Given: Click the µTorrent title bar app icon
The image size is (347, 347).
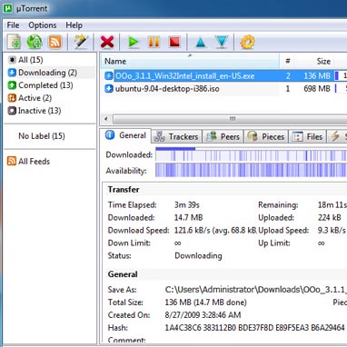Looking at the screenshot, I should pos(7,8).
